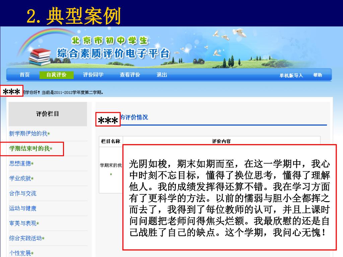Viewport: 343px width, 257px height.
Task: Click the stacked books logo icon
Action: click(40, 57)
